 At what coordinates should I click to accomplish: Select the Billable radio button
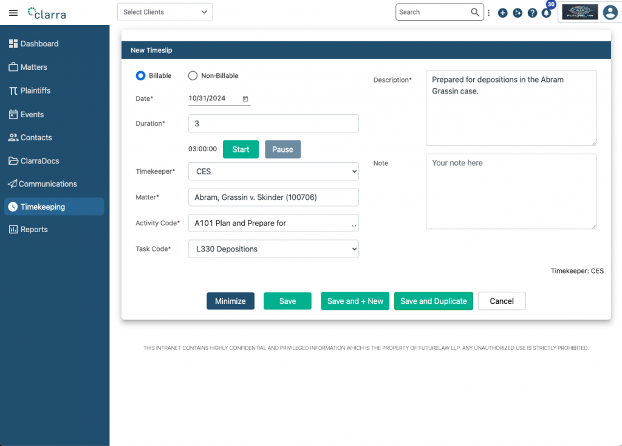140,76
